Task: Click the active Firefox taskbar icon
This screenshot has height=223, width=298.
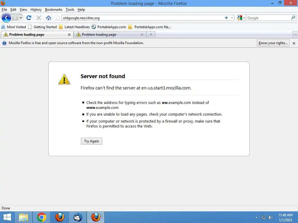Action: tap(96, 217)
